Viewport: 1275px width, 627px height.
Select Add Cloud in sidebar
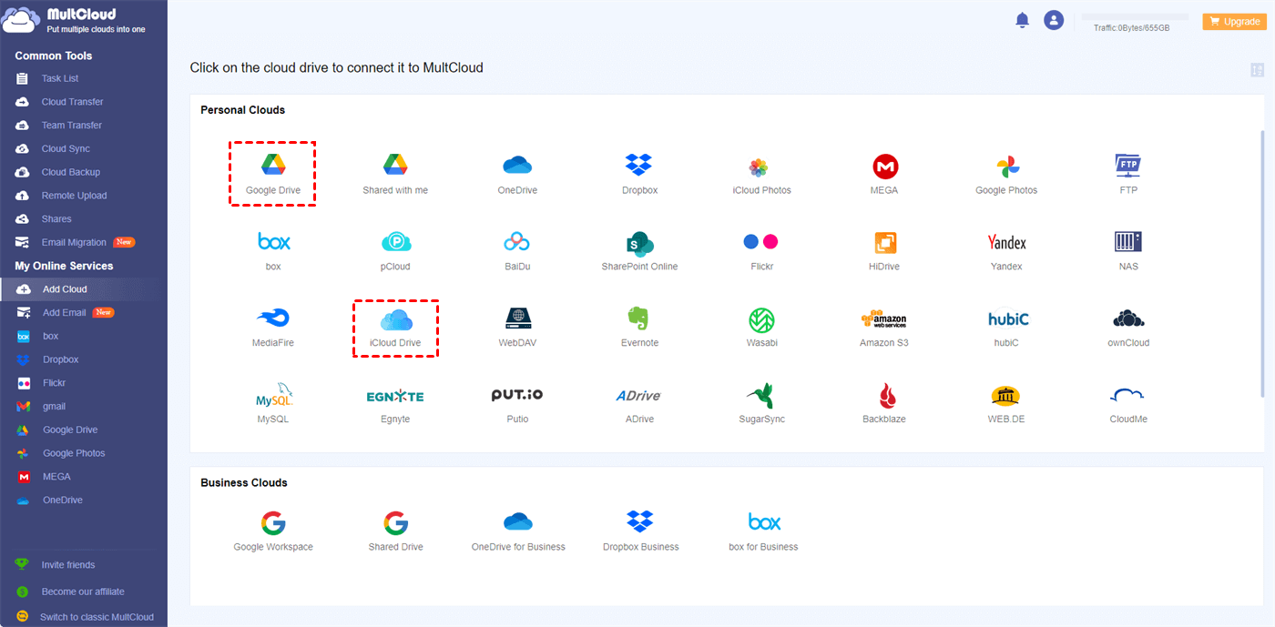(x=84, y=289)
